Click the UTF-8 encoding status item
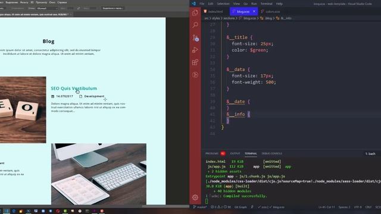The image size is (381, 214). (x=358, y=207)
